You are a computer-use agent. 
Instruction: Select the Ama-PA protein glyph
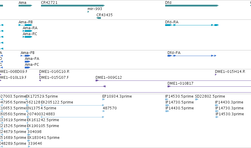(27, 62)
